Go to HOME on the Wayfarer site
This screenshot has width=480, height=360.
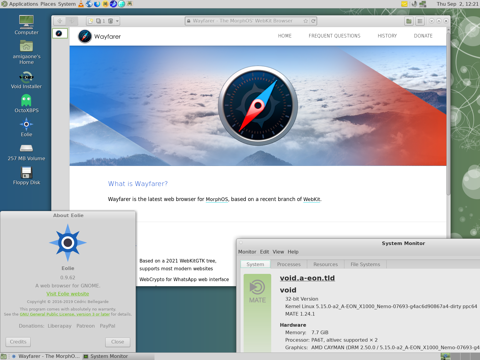[x=285, y=36]
